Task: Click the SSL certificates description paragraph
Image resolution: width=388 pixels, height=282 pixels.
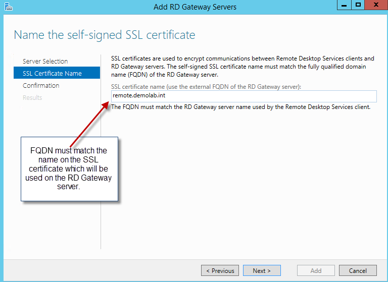Action: pos(243,66)
